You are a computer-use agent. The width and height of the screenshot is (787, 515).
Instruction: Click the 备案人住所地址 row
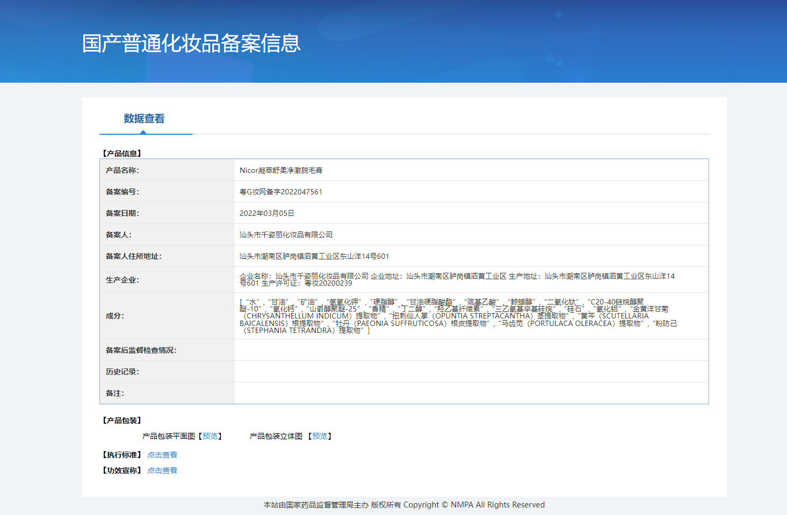pyautogui.click(x=314, y=256)
